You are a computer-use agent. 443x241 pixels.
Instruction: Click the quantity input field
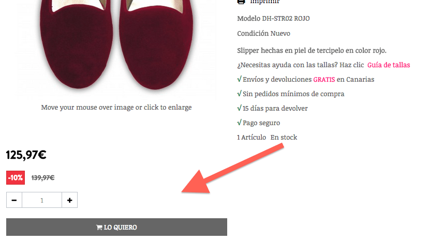(42, 200)
